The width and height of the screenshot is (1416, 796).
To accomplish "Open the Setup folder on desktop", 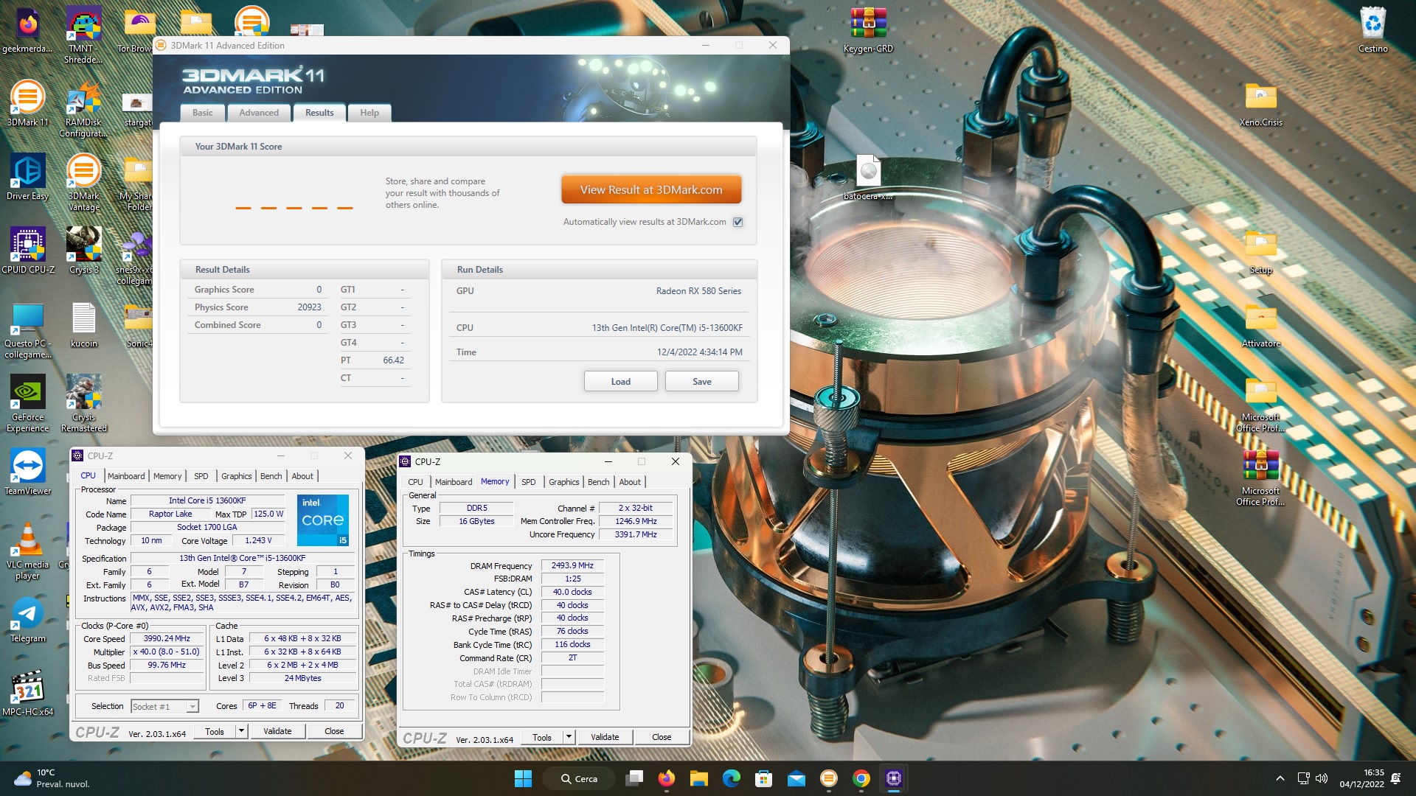I will pyautogui.click(x=1260, y=252).
